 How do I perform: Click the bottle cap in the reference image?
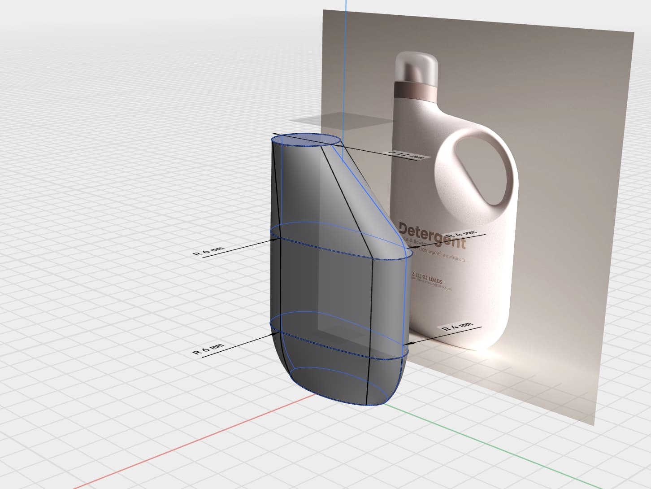416,66
